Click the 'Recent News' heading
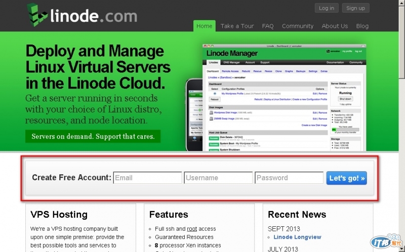 297,215
